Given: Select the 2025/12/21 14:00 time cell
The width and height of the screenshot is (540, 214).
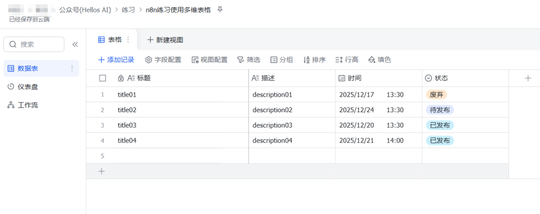Looking at the screenshot, I should pos(379,141).
